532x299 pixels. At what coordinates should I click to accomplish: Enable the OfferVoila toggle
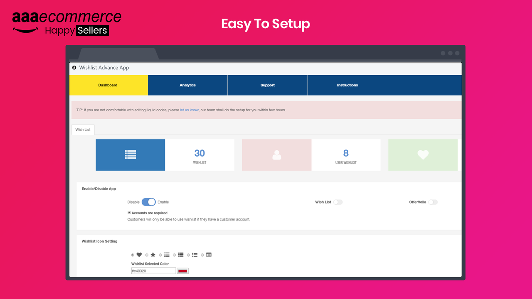click(x=433, y=202)
